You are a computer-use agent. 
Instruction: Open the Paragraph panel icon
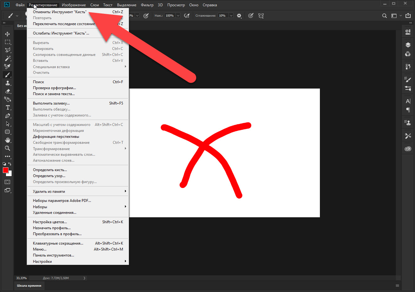tap(408, 110)
